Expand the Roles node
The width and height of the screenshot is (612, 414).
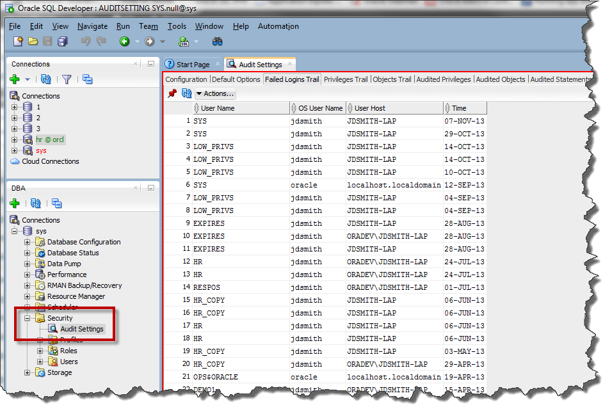[40, 351]
